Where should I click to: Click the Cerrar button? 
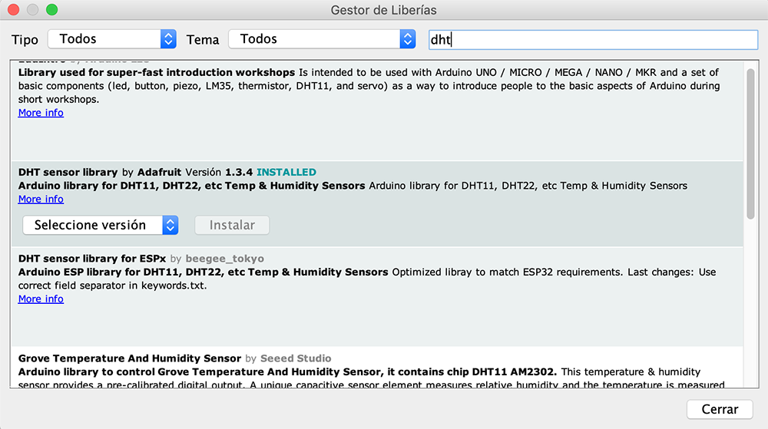(720, 409)
